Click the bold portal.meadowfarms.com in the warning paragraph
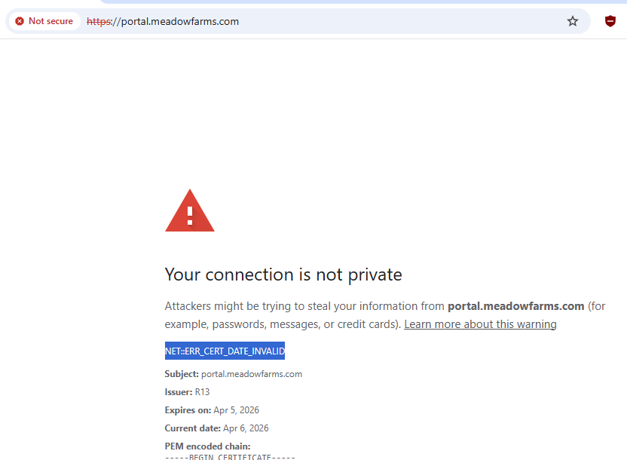Viewport: 627px width, 460px height. point(516,306)
